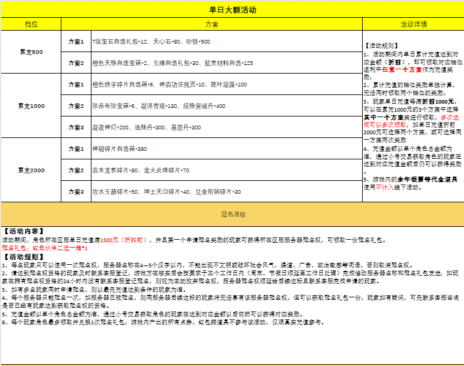Viewport: 464px width, 366px height.
Task: Select the 橙色天脉自选宝箱 reward cell
Action: (172, 63)
